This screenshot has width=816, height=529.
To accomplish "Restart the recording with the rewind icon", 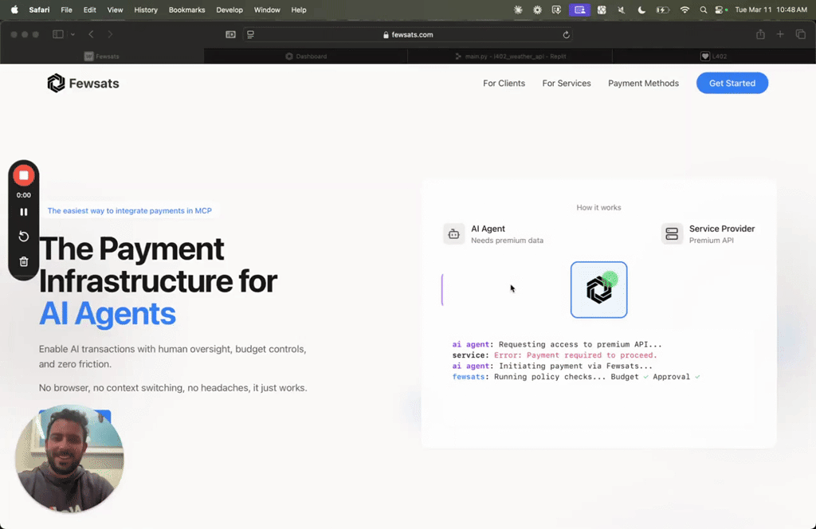I will click(x=23, y=237).
